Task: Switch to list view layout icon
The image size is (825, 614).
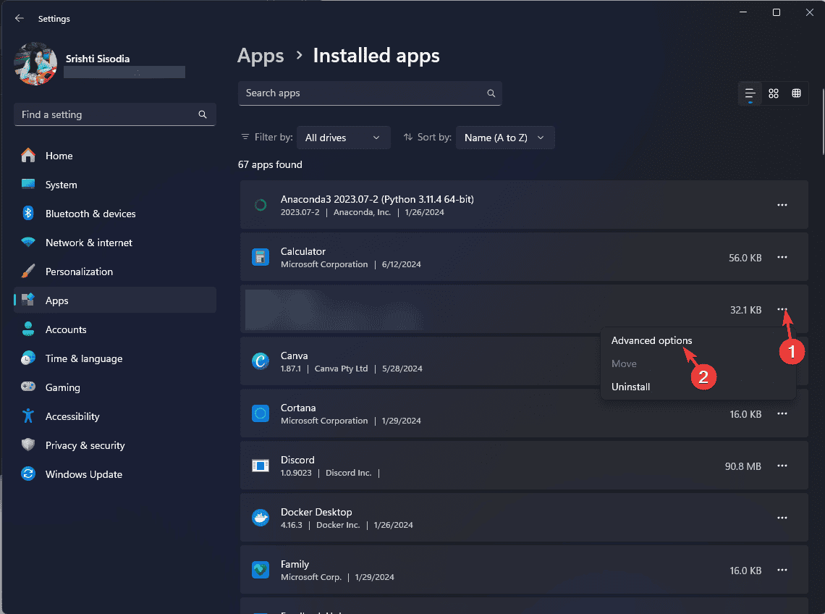Action: (750, 93)
